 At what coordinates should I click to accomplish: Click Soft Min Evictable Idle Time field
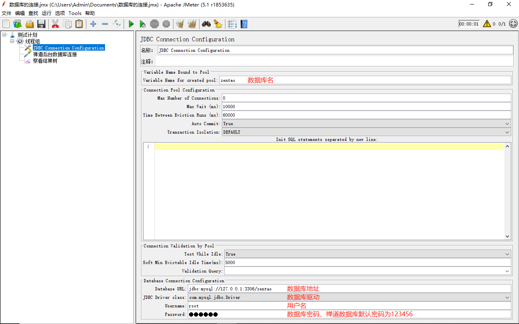click(x=367, y=262)
